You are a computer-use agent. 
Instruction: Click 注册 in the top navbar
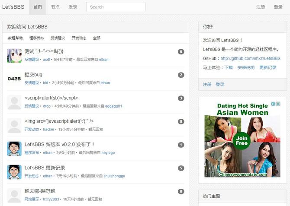click(x=261, y=7)
